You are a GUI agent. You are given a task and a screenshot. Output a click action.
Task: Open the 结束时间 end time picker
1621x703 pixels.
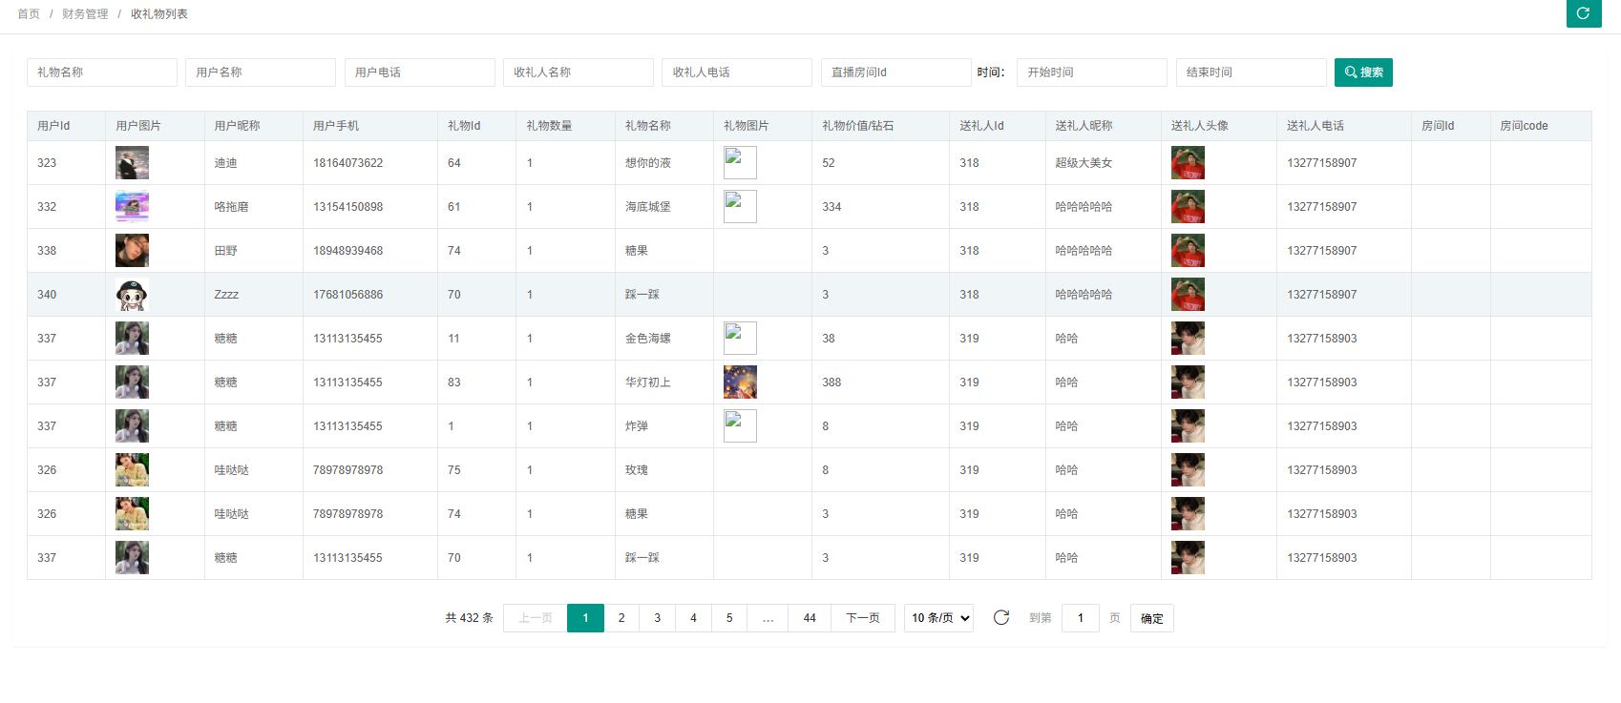[x=1250, y=72]
